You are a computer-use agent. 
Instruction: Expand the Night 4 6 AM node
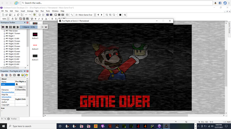(x=4, y=54)
